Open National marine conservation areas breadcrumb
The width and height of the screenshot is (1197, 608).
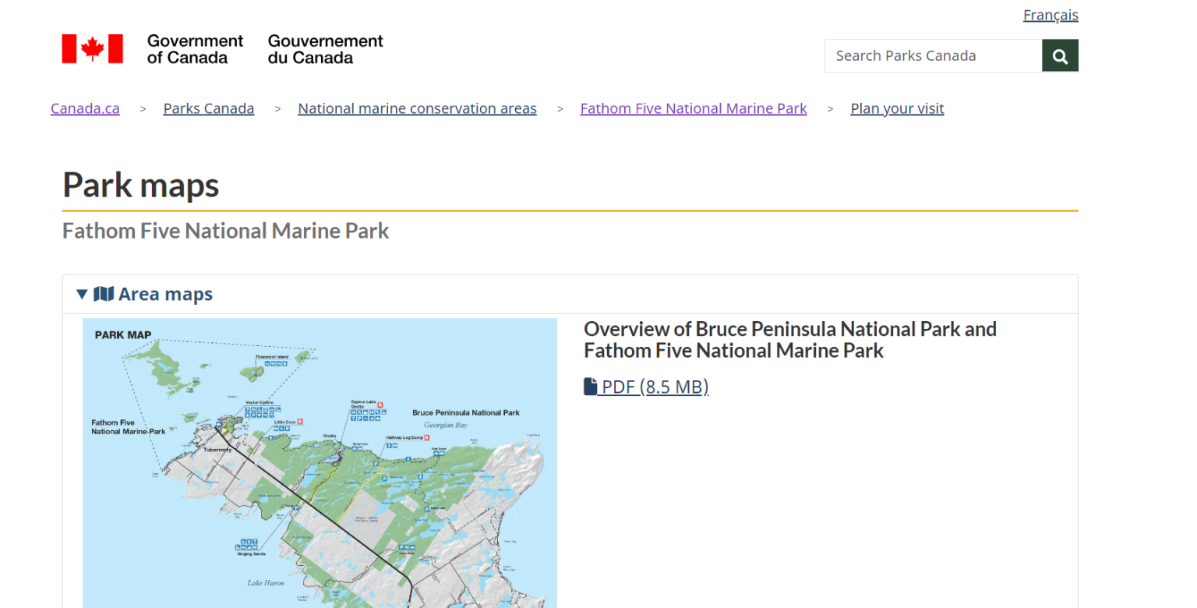tap(417, 108)
